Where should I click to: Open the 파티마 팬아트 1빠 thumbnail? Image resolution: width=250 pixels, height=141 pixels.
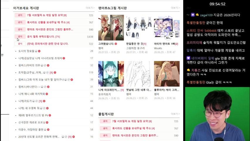167,28
